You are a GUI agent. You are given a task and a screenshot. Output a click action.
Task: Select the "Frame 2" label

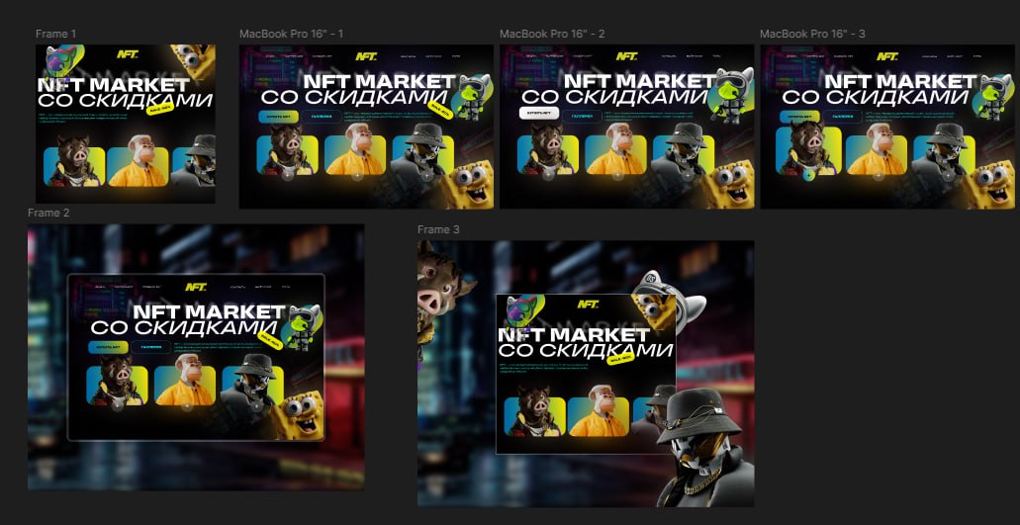click(48, 214)
